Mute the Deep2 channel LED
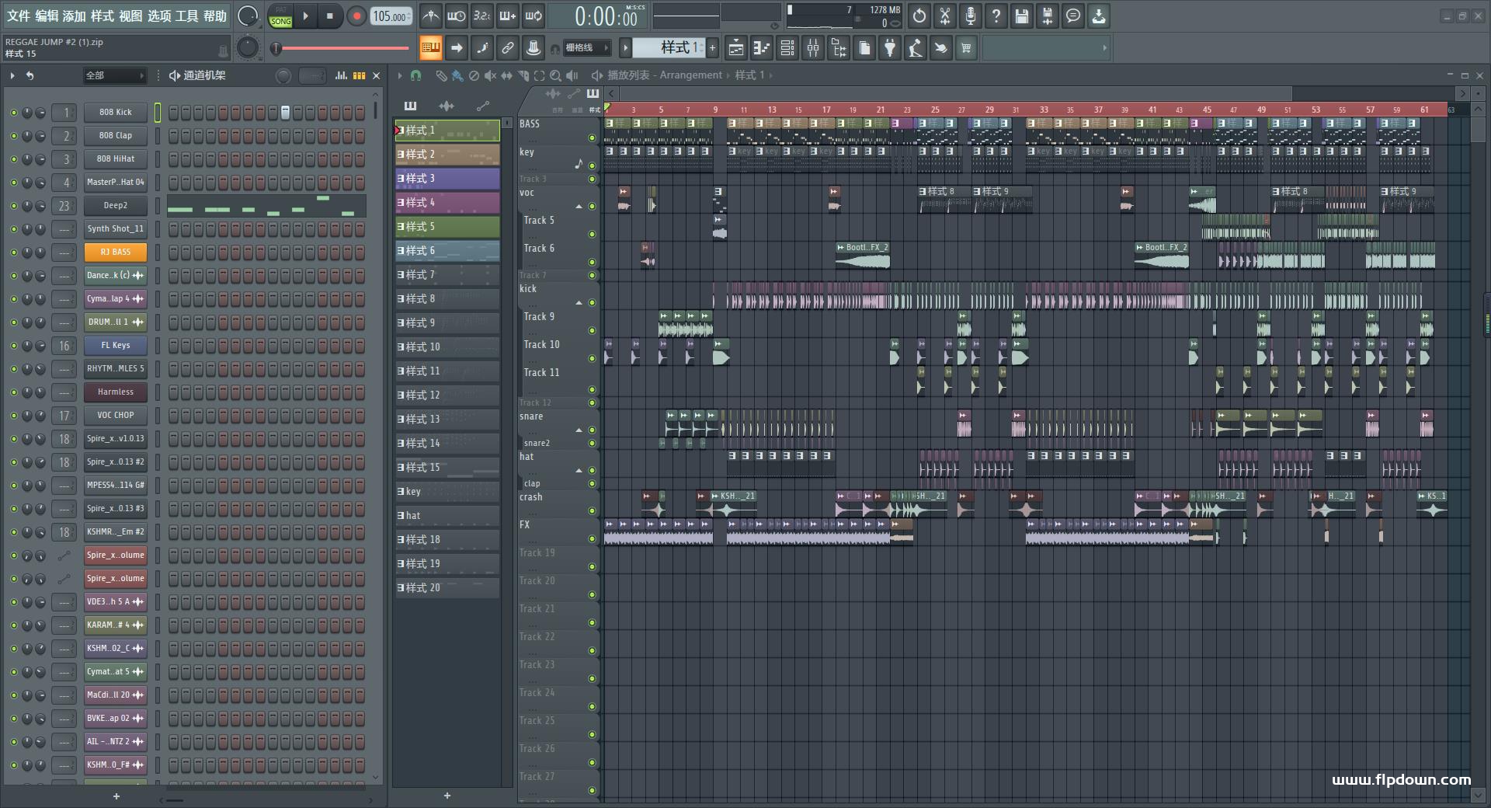 point(13,206)
